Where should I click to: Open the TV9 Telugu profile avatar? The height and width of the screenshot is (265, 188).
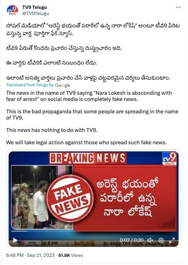tap(12, 10)
